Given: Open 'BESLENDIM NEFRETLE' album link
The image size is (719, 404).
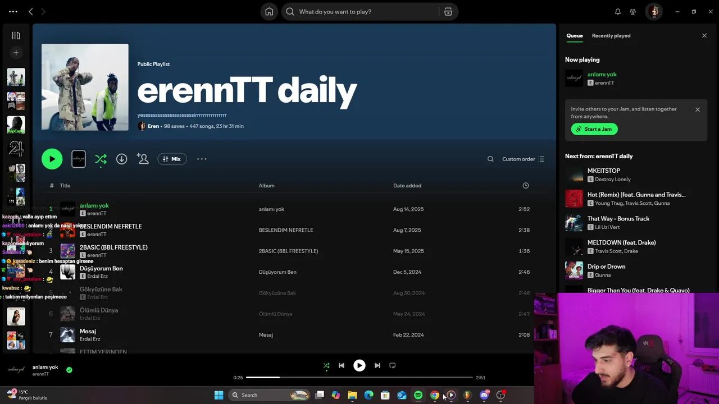Looking at the screenshot, I should pos(286,230).
